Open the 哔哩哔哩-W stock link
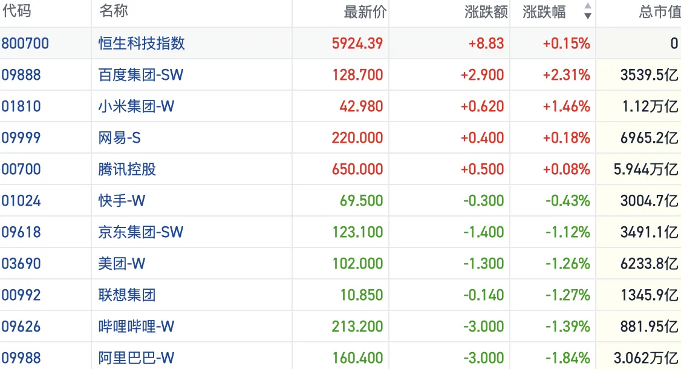 [x=136, y=327]
